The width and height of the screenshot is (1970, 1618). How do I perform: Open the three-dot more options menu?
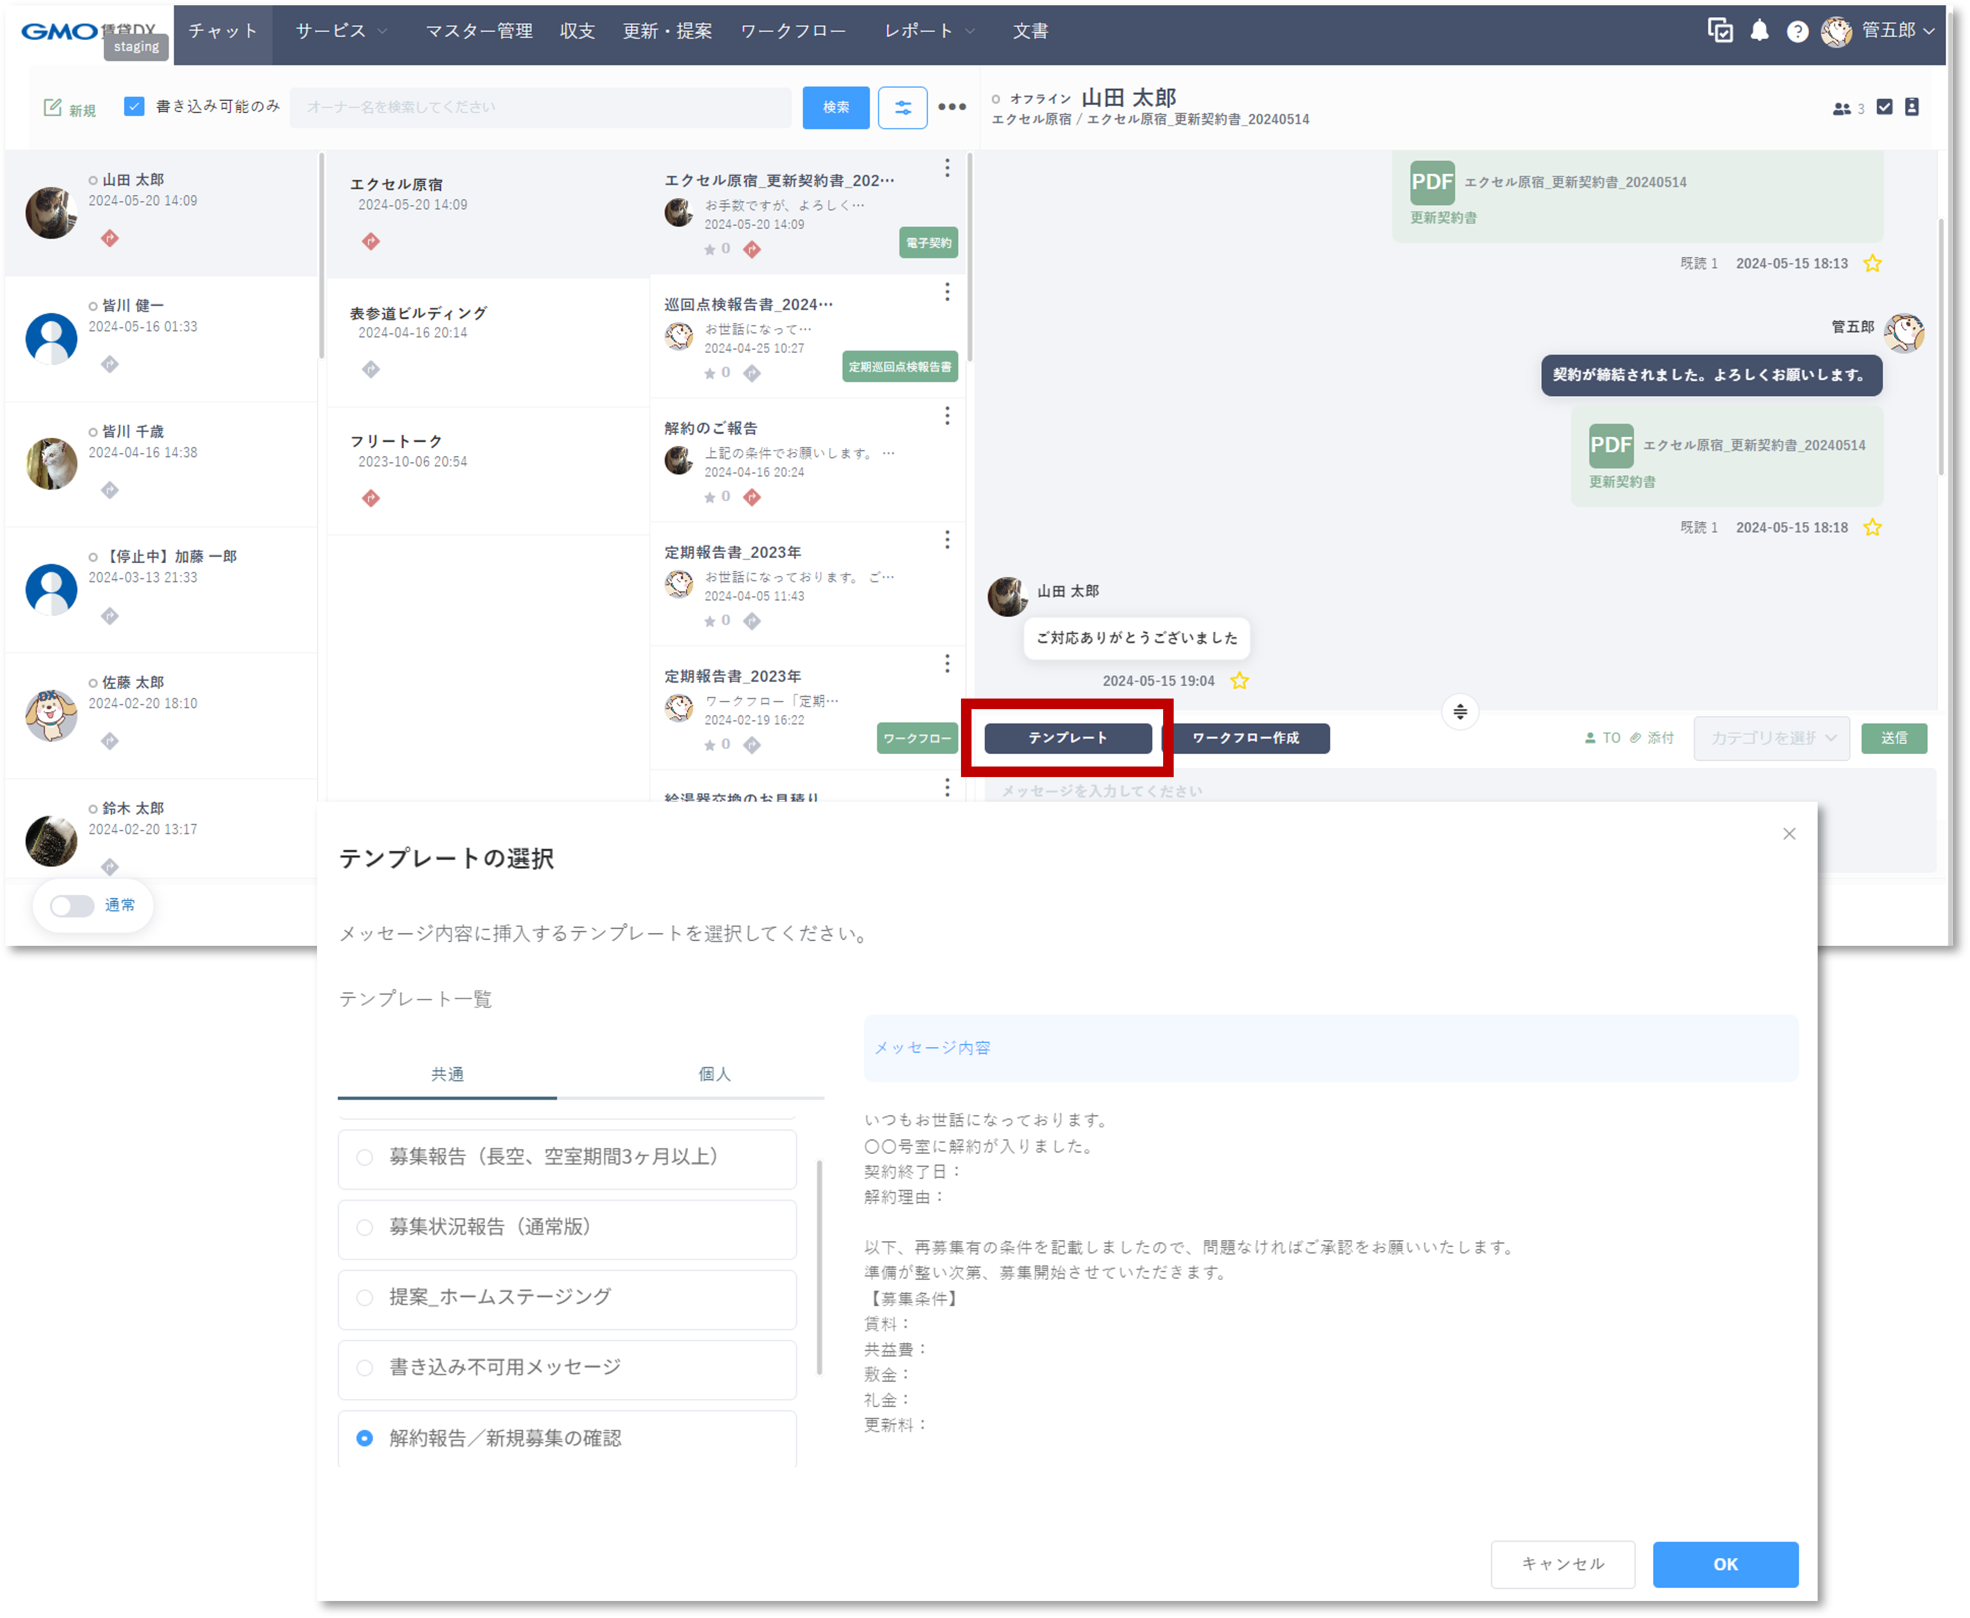(x=952, y=107)
